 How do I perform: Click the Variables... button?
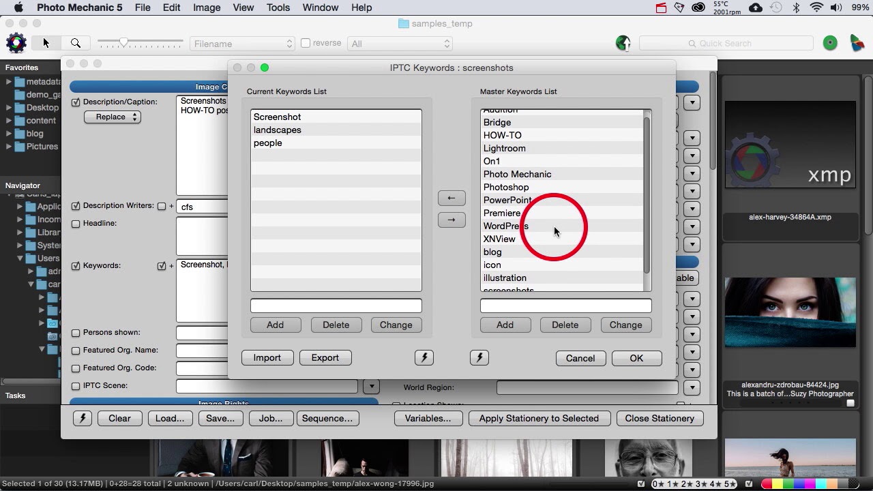point(428,418)
